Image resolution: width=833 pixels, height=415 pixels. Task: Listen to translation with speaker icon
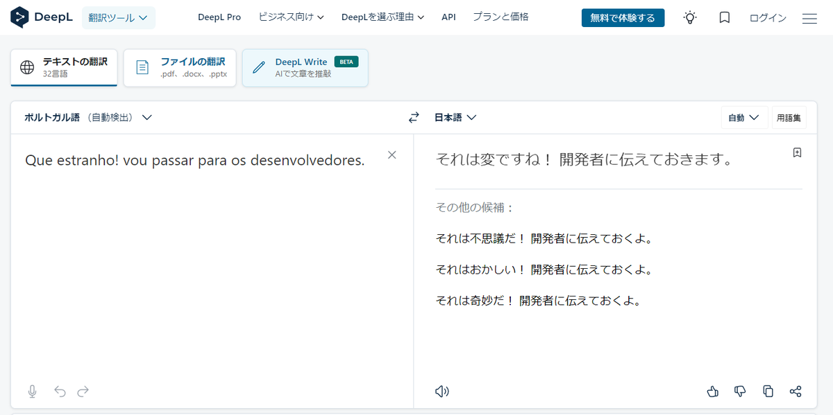(442, 391)
